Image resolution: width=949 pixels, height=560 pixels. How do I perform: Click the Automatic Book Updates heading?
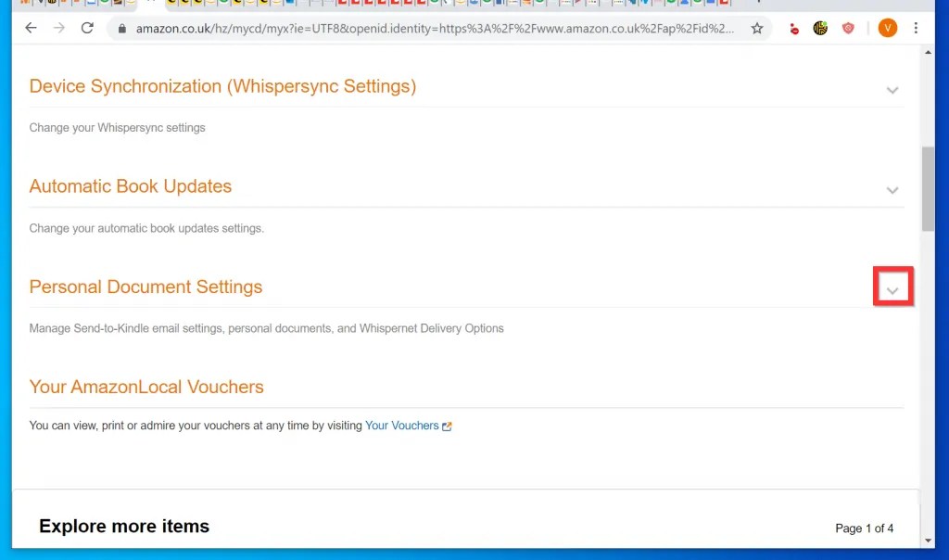130,186
